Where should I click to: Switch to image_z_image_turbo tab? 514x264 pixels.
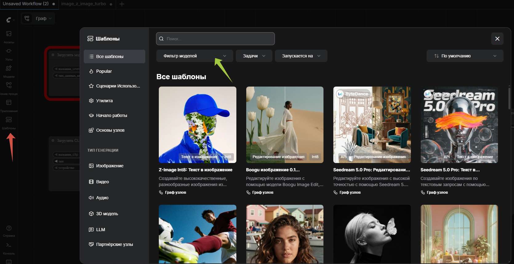coord(86,4)
